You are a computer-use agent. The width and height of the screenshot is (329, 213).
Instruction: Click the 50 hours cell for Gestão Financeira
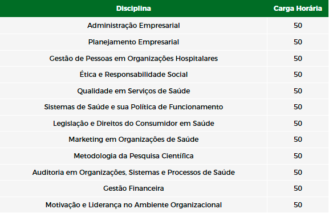coord(298,189)
